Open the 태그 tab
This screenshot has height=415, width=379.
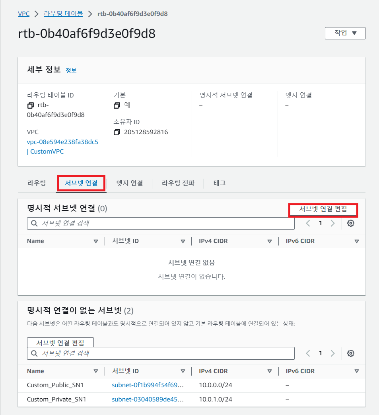(220, 183)
